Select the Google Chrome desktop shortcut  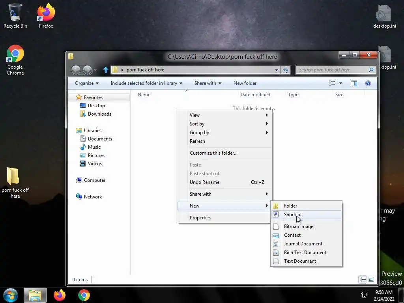coord(15,60)
